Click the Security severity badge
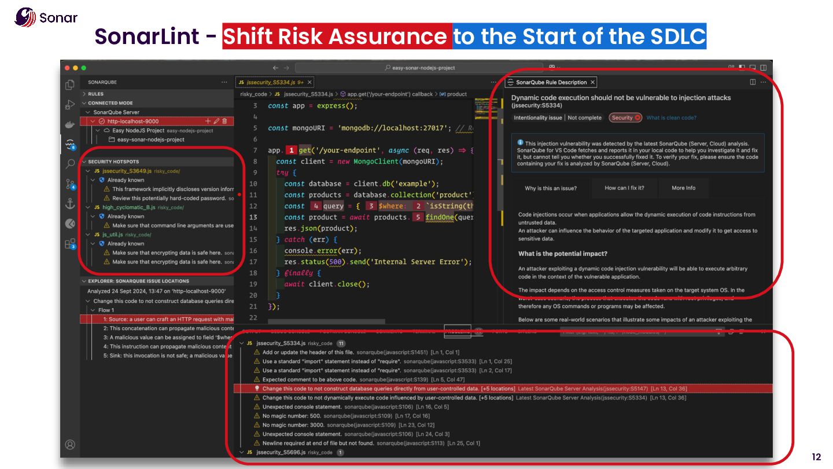 pos(625,118)
